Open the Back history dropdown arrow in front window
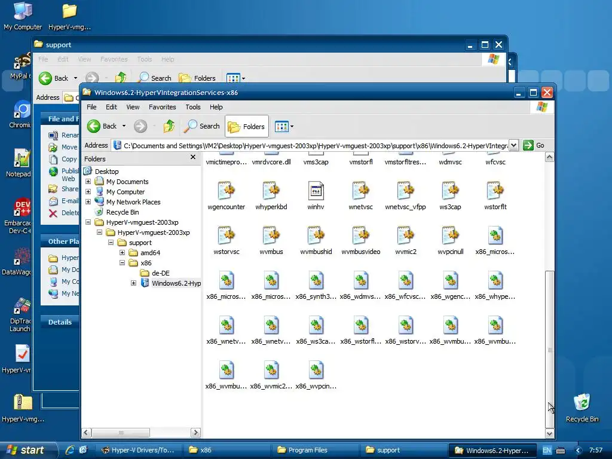This screenshot has height=459, width=612. pos(124,126)
